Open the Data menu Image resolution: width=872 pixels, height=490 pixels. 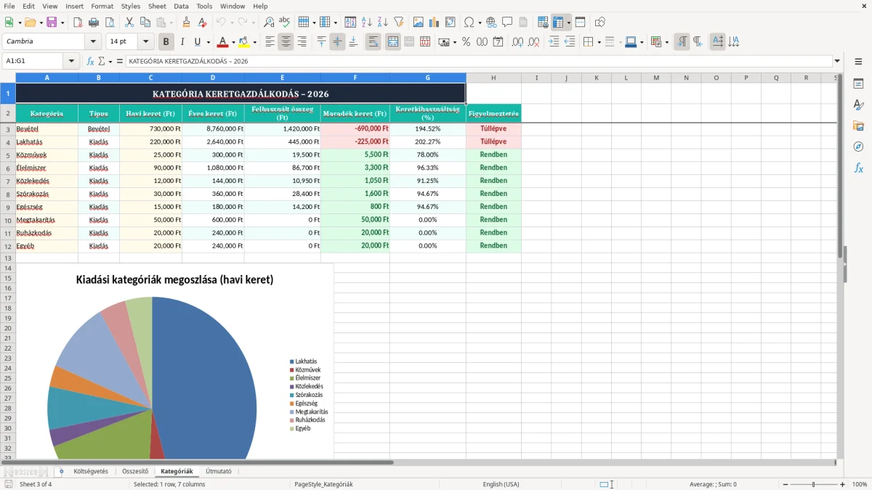pyautogui.click(x=181, y=6)
